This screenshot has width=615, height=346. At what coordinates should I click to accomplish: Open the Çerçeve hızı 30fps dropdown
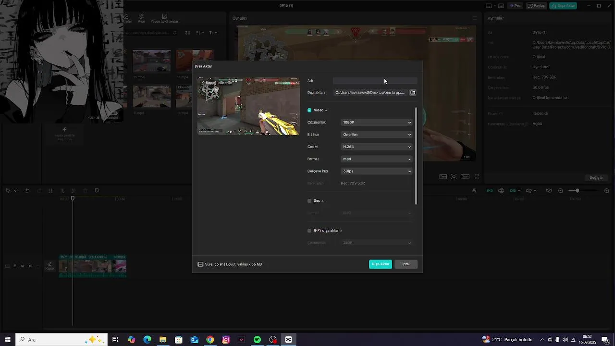[377, 171]
